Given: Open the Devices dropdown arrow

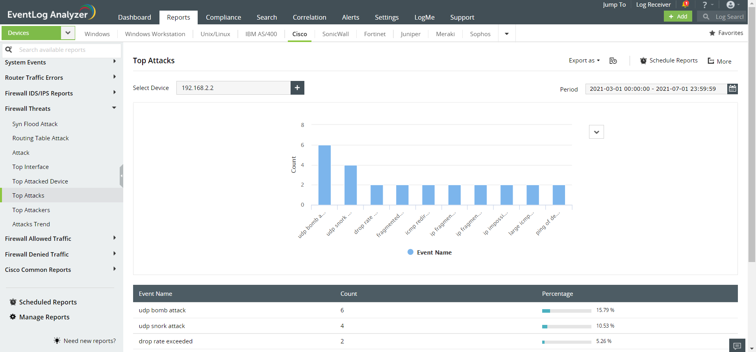Looking at the screenshot, I should [68, 33].
